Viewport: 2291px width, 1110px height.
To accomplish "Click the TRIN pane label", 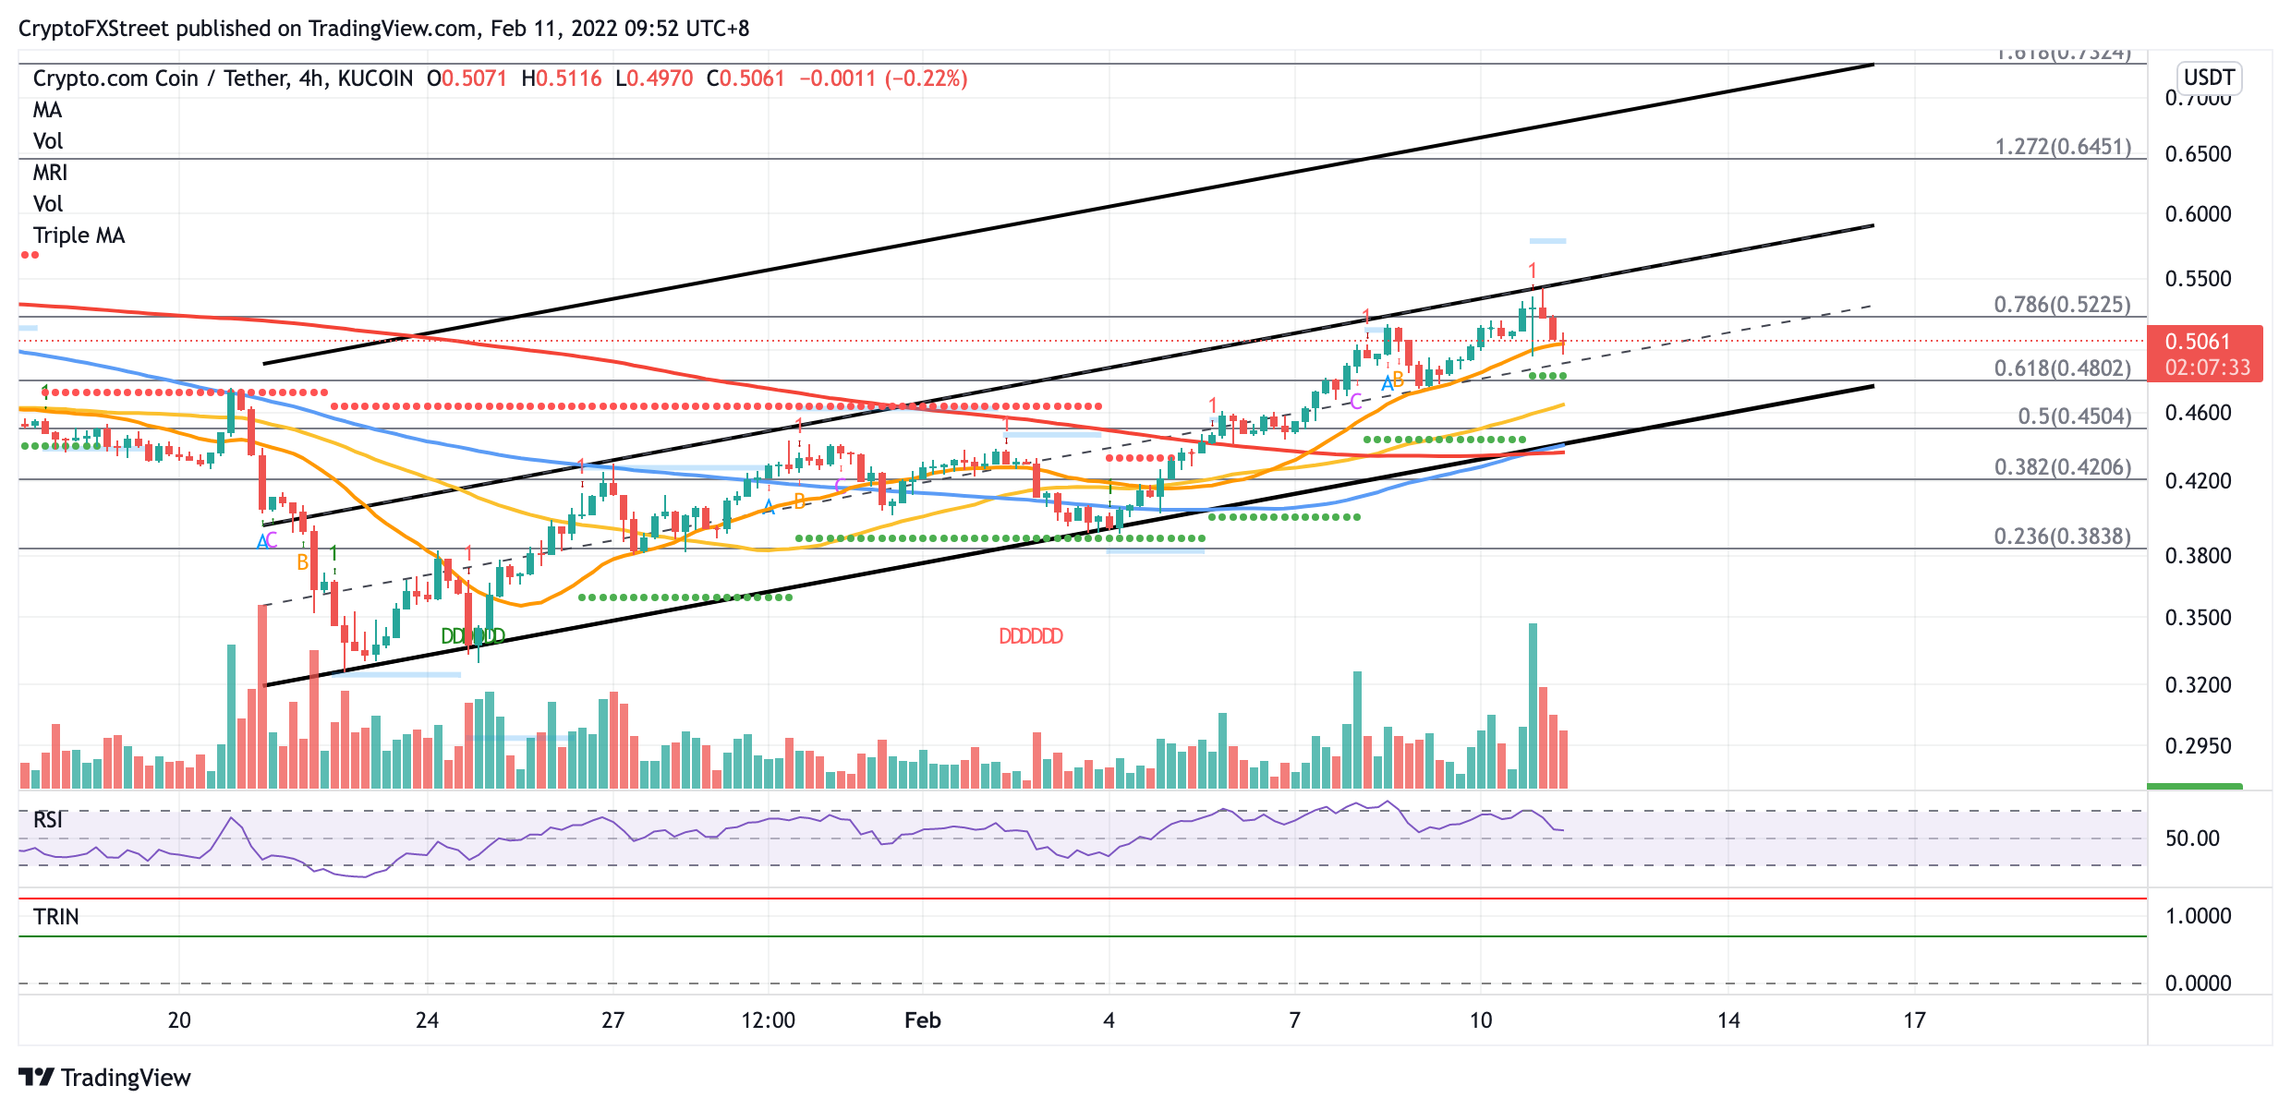I will pos(55,916).
